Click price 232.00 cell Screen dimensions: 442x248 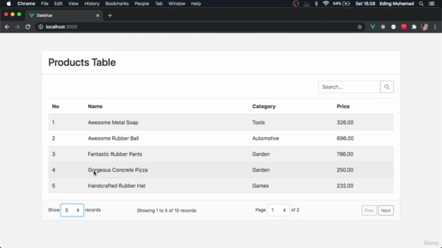pyautogui.click(x=345, y=185)
